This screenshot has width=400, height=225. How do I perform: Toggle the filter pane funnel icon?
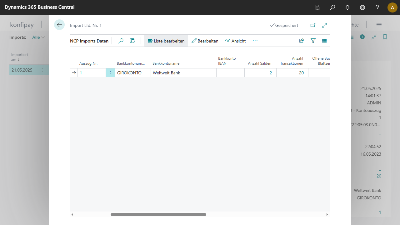point(313,41)
